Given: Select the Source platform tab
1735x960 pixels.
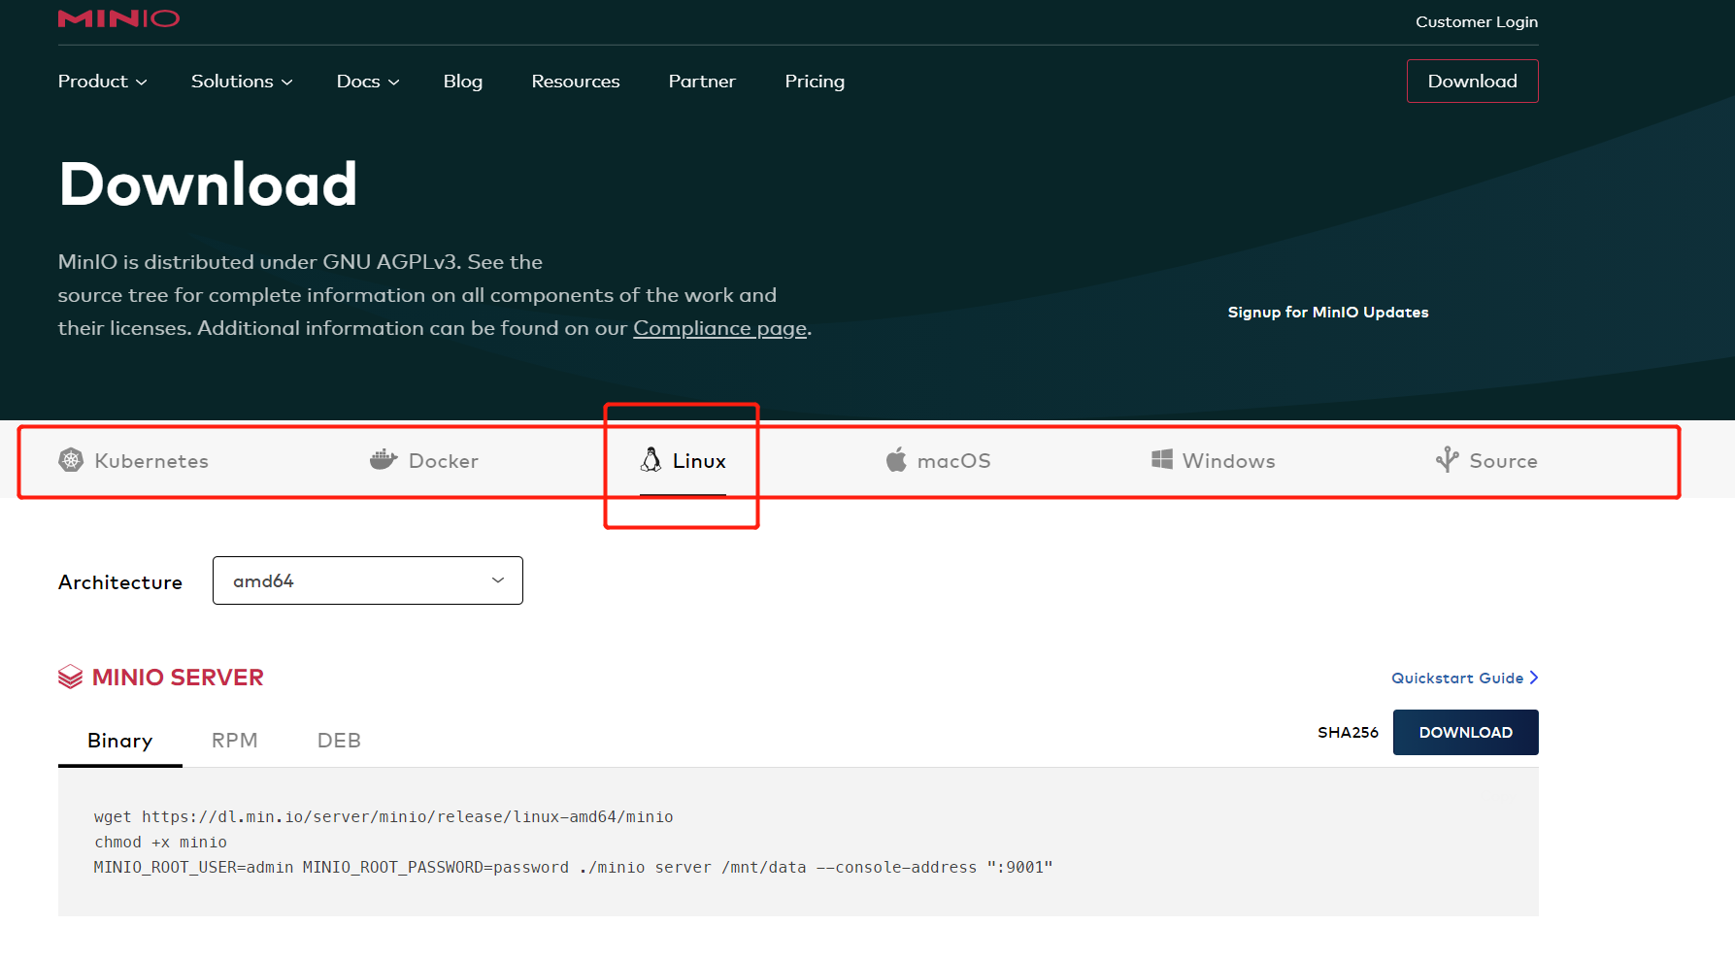Looking at the screenshot, I should coord(1486,460).
